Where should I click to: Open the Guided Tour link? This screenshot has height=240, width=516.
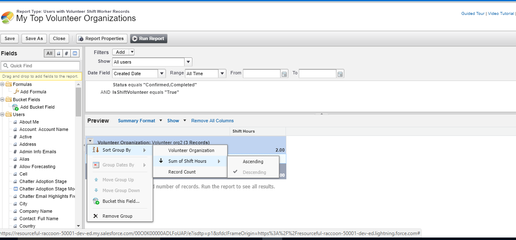coord(473,14)
